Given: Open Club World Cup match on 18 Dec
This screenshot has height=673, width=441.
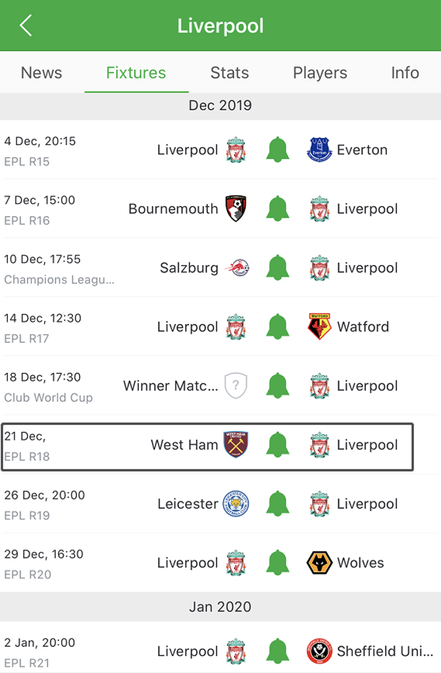Looking at the screenshot, I should (x=221, y=386).
